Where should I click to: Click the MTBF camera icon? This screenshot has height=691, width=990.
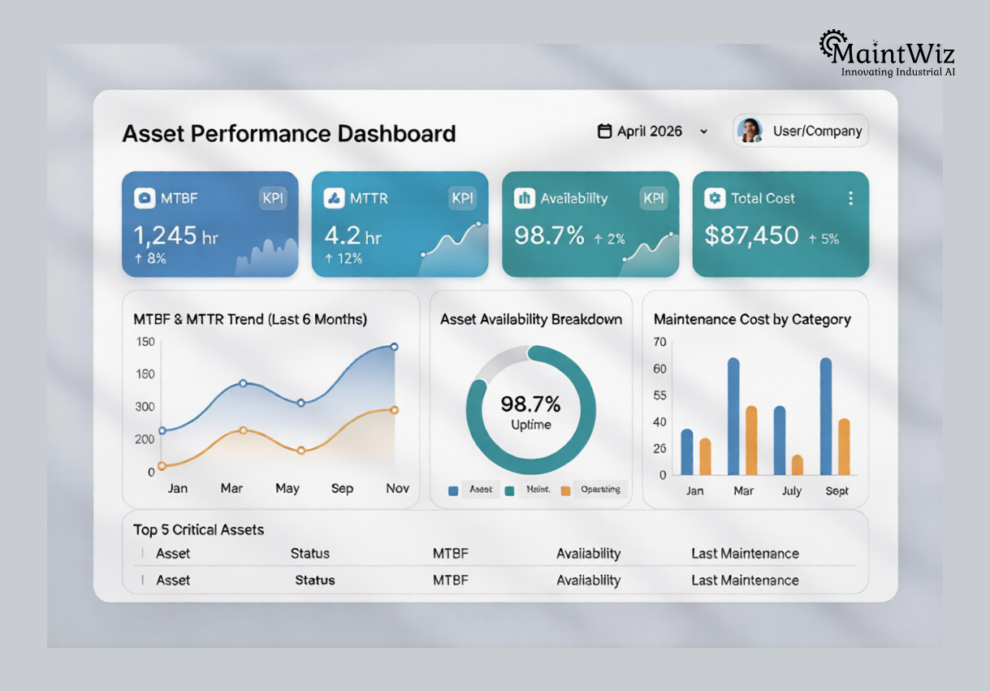[x=145, y=197]
